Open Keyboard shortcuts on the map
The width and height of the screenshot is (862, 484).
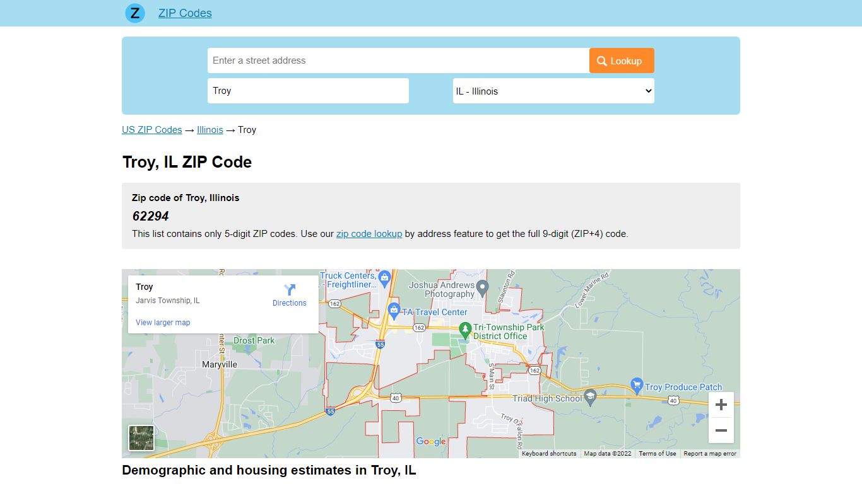pos(549,454)
